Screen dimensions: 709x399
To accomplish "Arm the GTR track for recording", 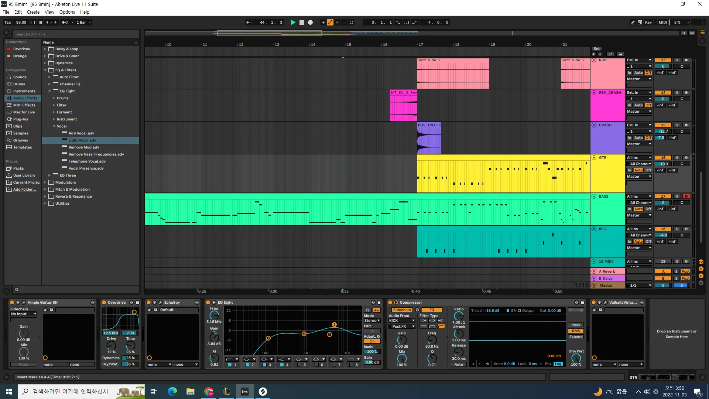I will click(x=686, y=158).
